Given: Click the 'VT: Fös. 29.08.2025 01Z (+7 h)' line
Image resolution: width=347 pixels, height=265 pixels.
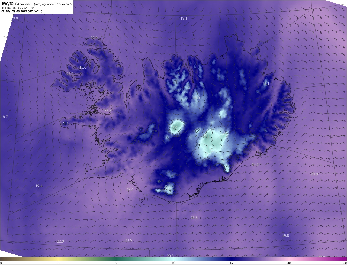Looking at the screenshot, I should (21, 11).
